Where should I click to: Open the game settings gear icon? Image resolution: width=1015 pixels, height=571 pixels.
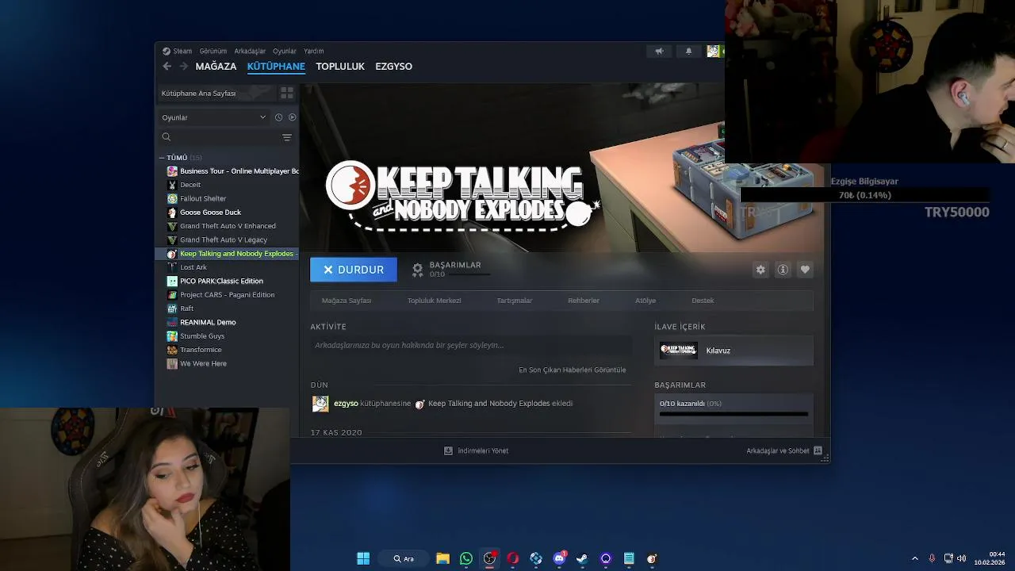pos(760,270)
